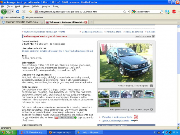Screen dimensions: 180x135
Task: Select the open trunk thumbnail
Action: pos(149,94)
